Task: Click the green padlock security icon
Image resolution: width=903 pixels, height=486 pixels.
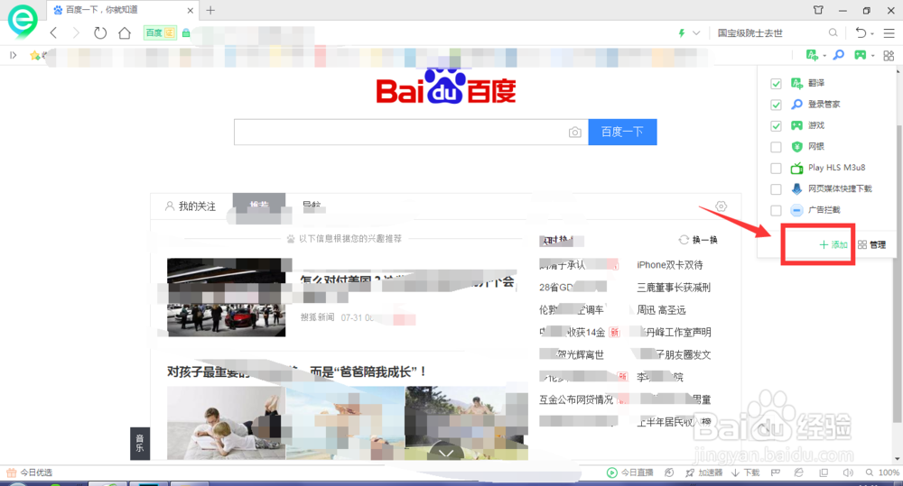Action: [186, 33]
